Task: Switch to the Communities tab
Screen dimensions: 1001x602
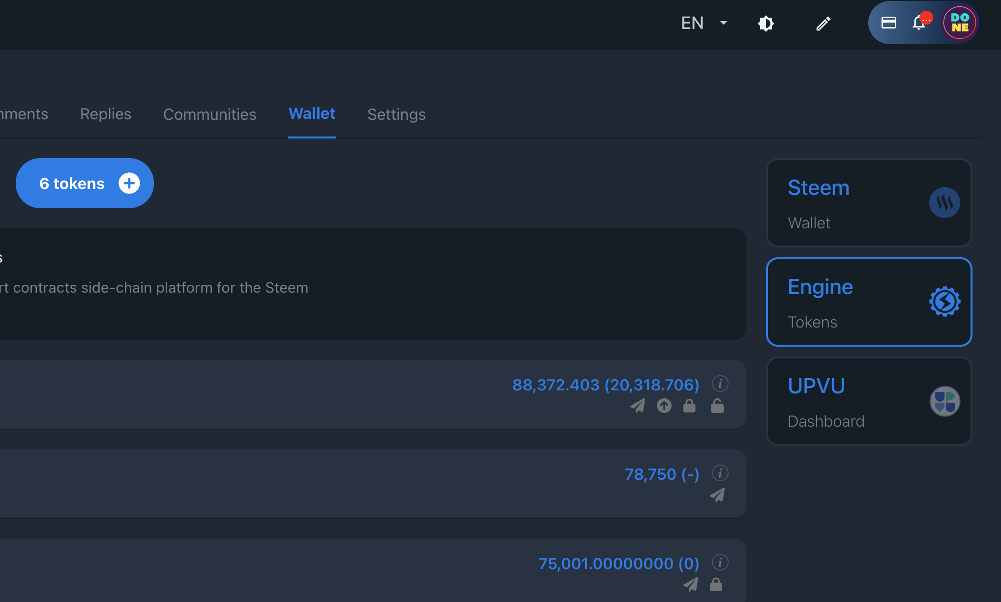Action: [x=209, y=114]
